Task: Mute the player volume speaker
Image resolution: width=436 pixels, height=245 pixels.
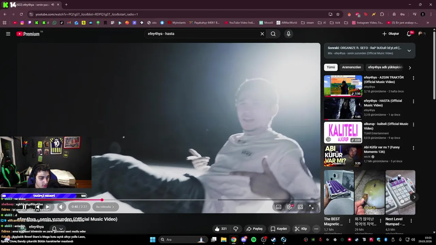Action: pyautogui.click(x=61, y=207)
